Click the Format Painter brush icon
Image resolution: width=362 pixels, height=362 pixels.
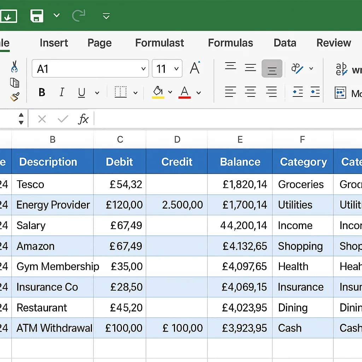14,97
